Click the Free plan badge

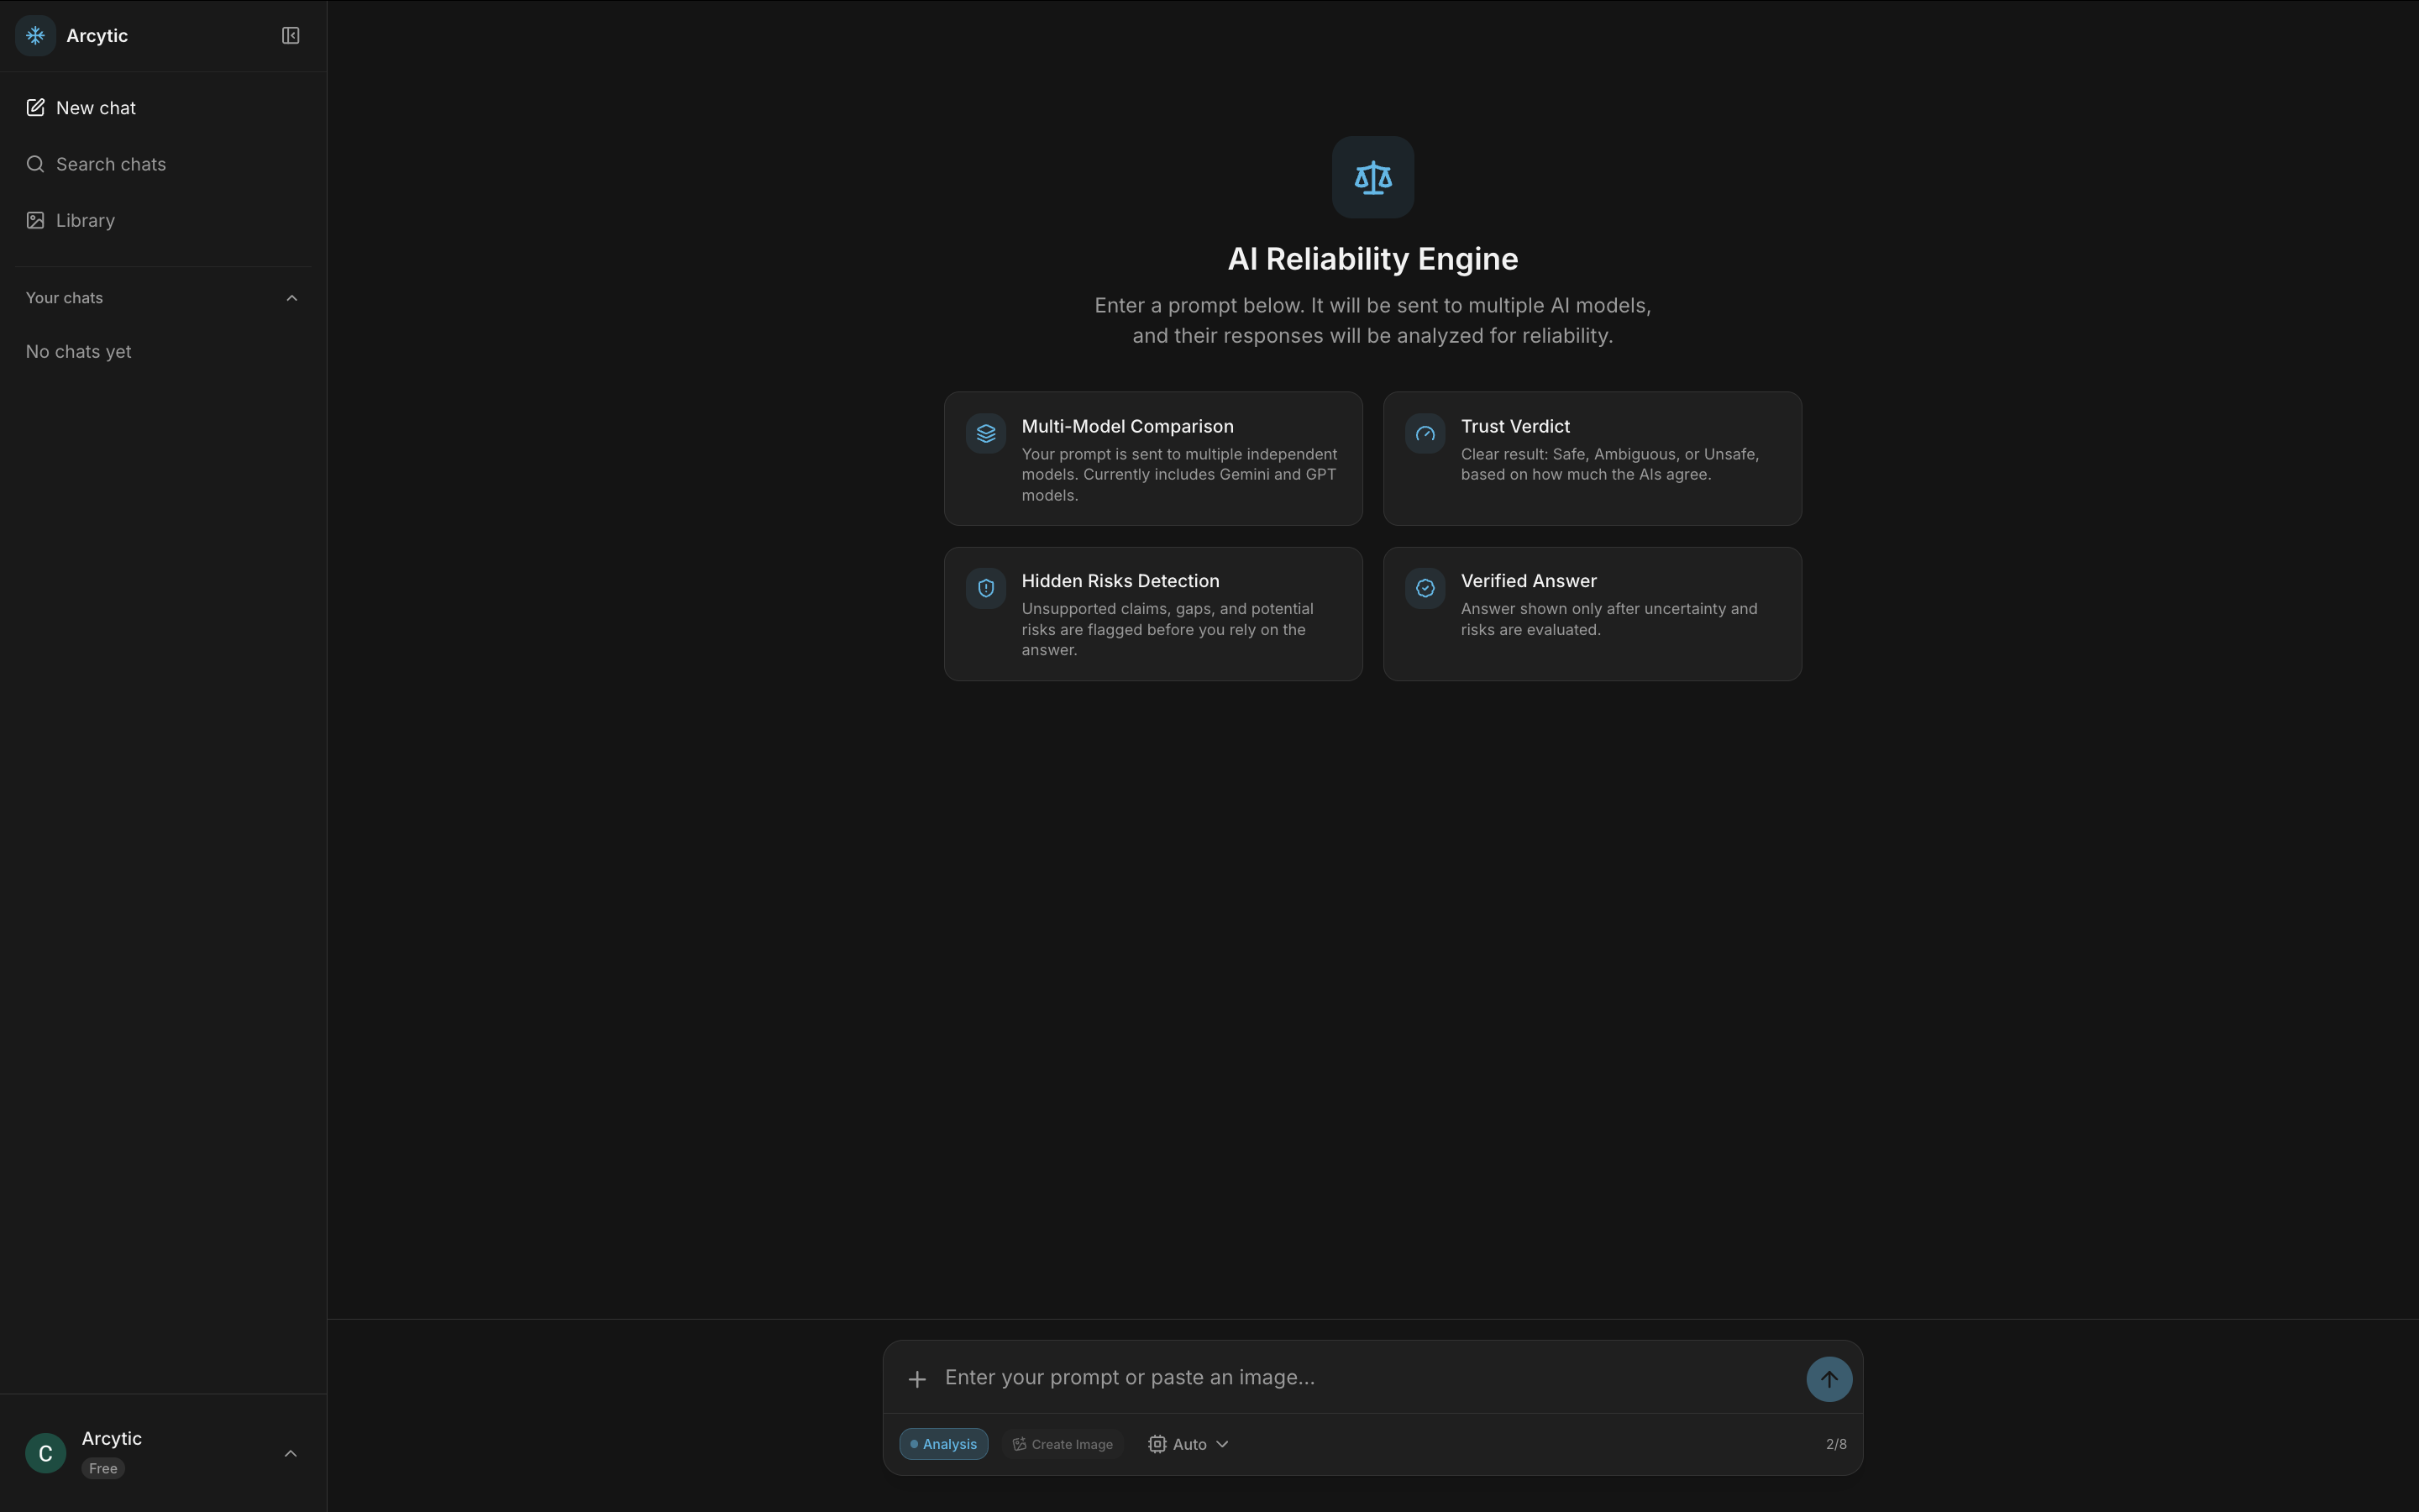[x=103, y=1468]
